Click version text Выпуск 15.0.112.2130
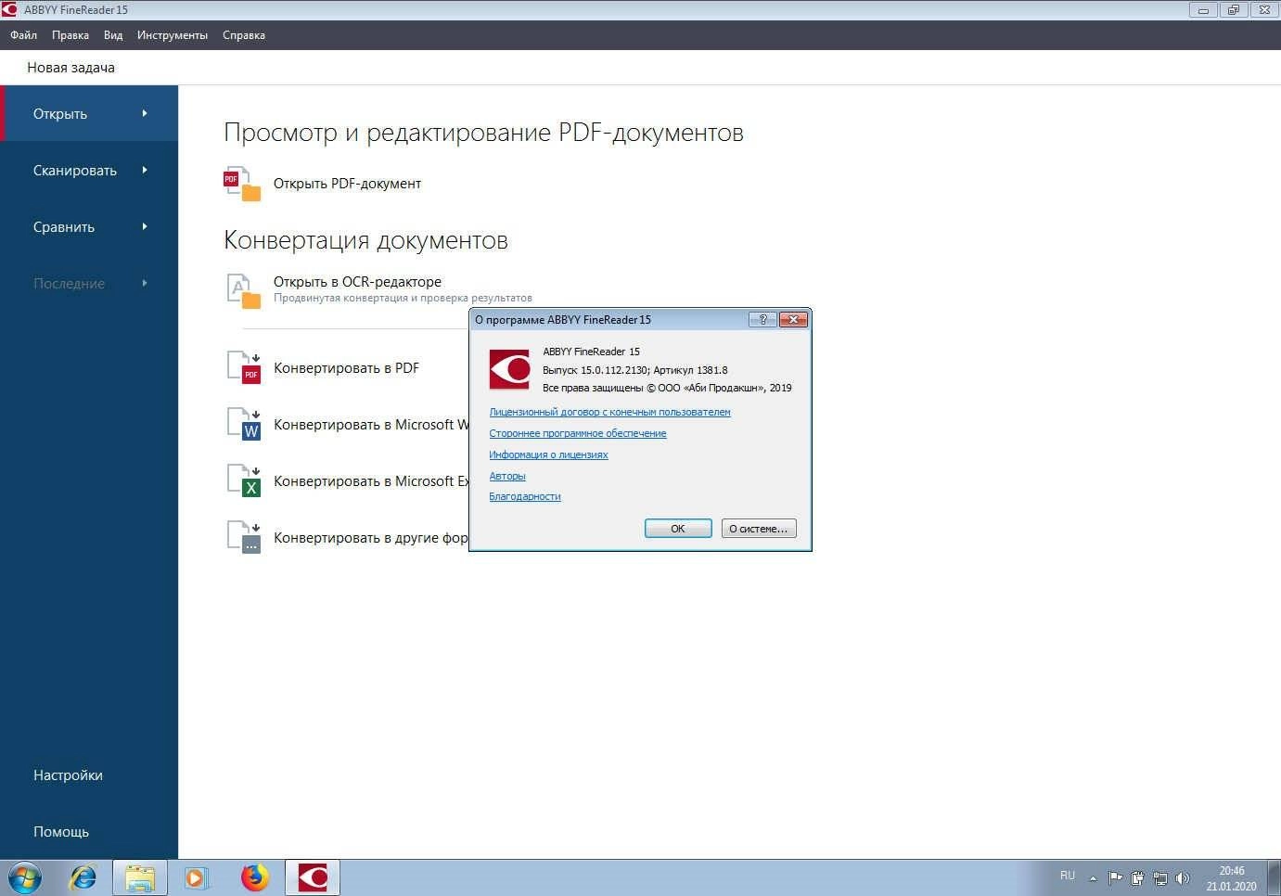The width and height of the screenshot is (1281, 896). [x=595, y=370]
